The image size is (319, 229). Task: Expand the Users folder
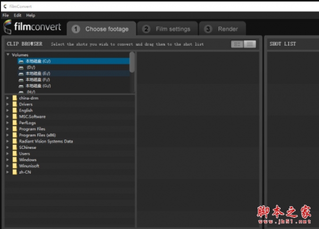click(7, 154)
